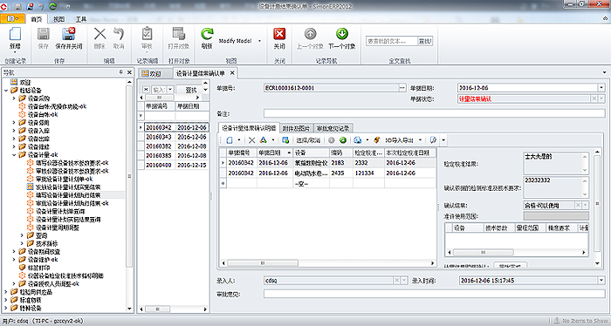This screenshot has width=611, height=326.
Task: Click the orange application menu button
Action: (x=13, y=18)
